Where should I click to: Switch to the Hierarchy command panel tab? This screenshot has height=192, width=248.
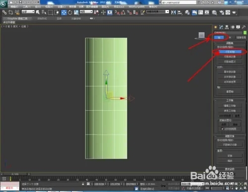click(x=227, y=27)
